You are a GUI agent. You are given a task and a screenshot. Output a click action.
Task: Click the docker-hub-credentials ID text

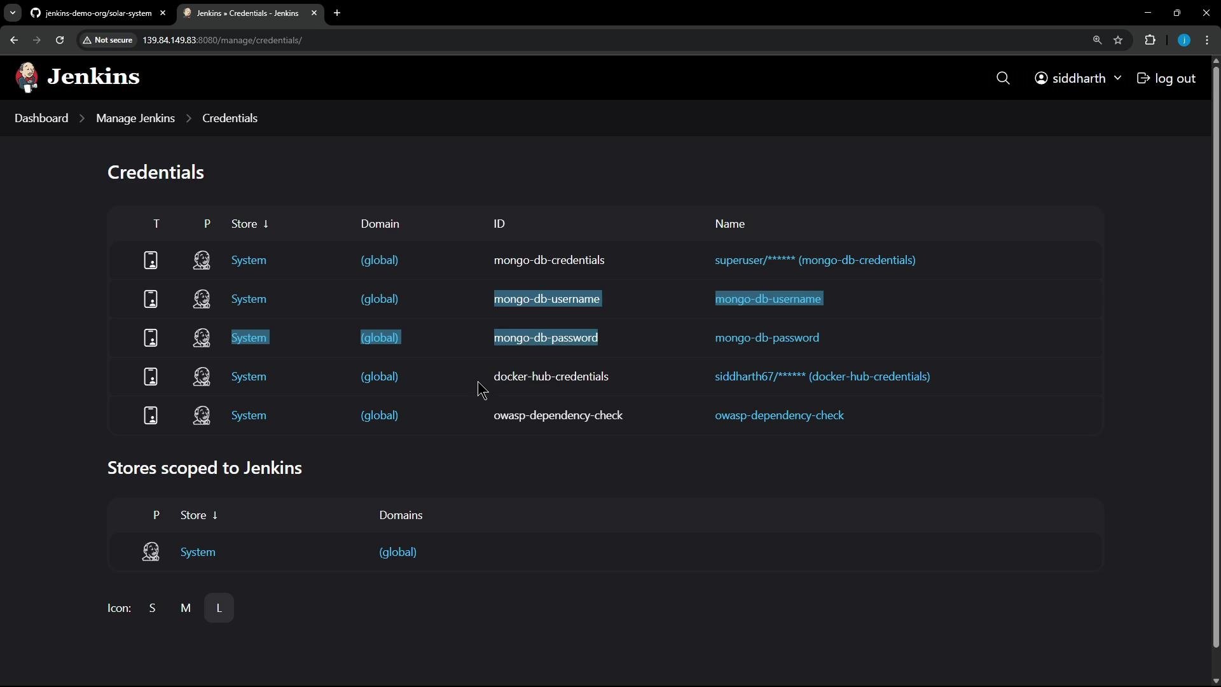551,377
